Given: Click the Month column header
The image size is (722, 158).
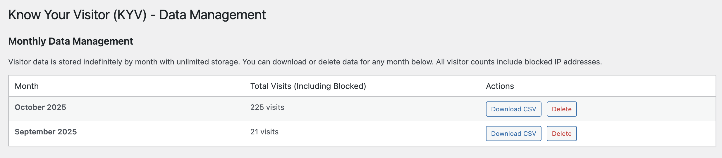Looking at the screenshot, I should (27, 86).
